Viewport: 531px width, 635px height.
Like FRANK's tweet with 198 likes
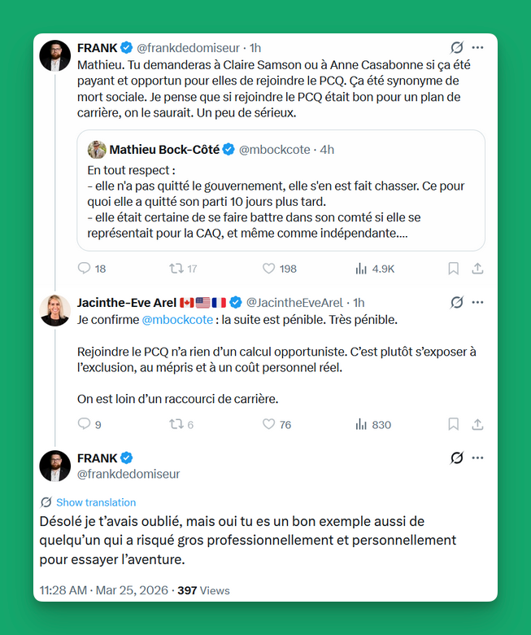(269, 268)
